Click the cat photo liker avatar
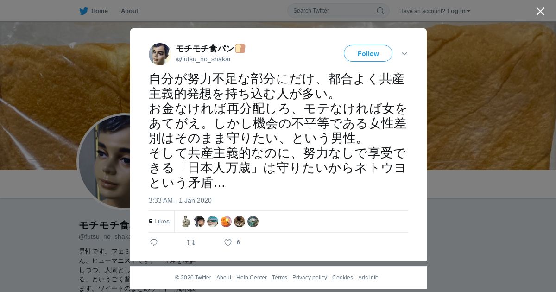The image size is (556, 292). click(x=240, y=222)
